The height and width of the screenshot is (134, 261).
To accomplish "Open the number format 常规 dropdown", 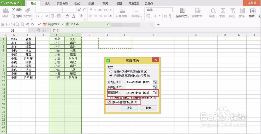I will coord(171,10).
